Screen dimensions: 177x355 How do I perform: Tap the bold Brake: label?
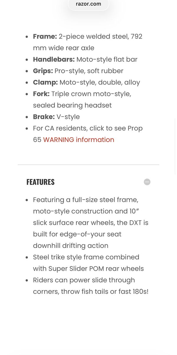(x=44, y=117)
